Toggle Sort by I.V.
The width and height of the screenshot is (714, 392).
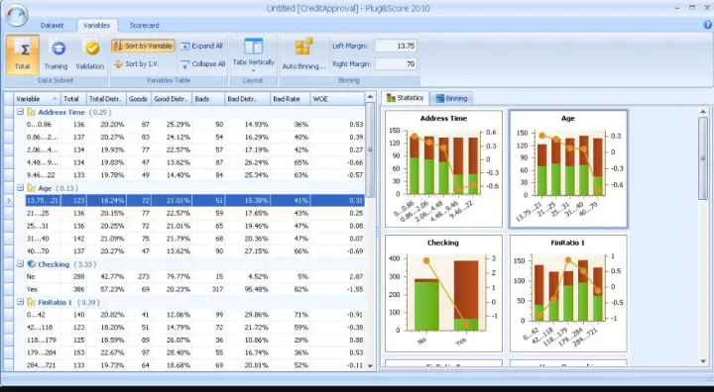(137, 64)
